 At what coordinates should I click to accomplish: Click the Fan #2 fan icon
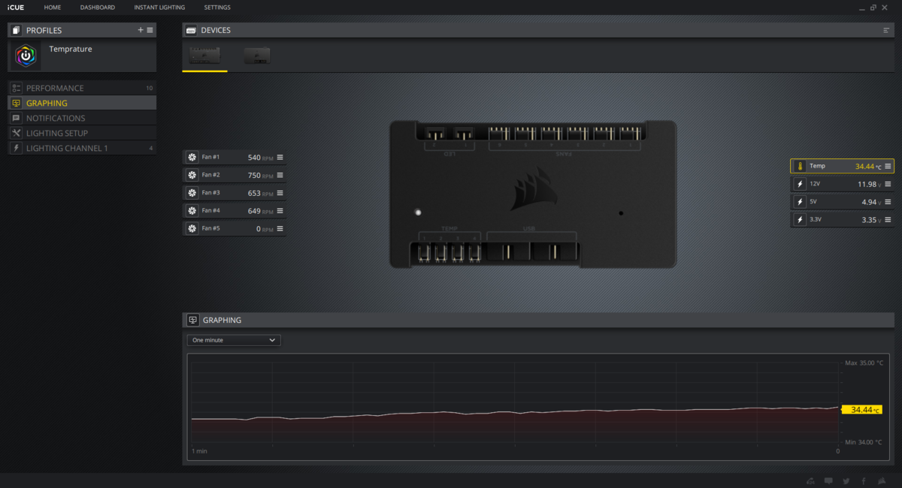(x=192, y=175)
